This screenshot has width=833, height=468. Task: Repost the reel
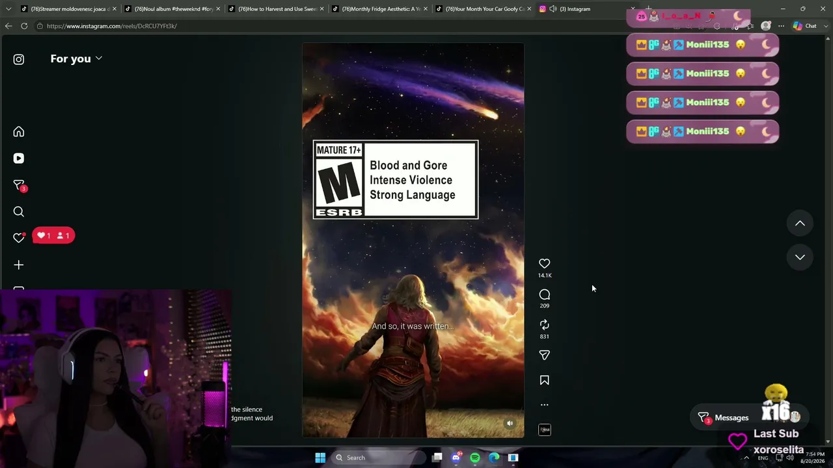(545, 324)
